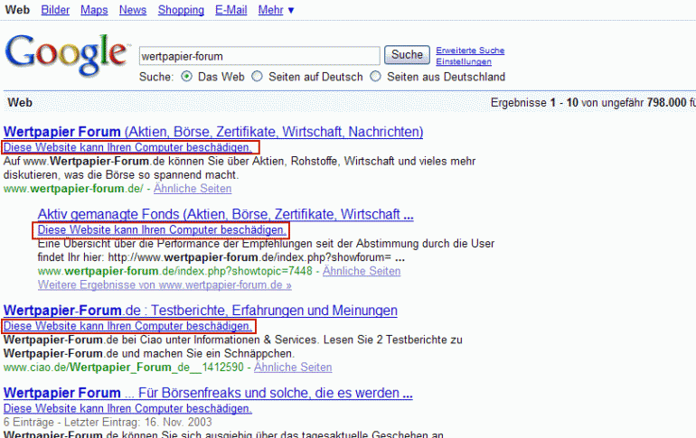Select the Web tab at top
The image size is (696, 438).
coord(17,10)
